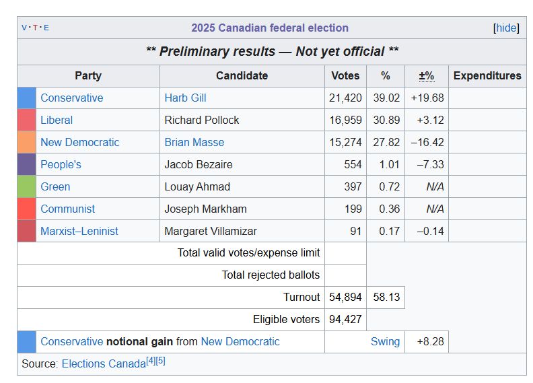The width and height of the screenshot is (533, 383).
Task: Click the Conservative blue color swatch in first row
Action: [x=26, y=98]
